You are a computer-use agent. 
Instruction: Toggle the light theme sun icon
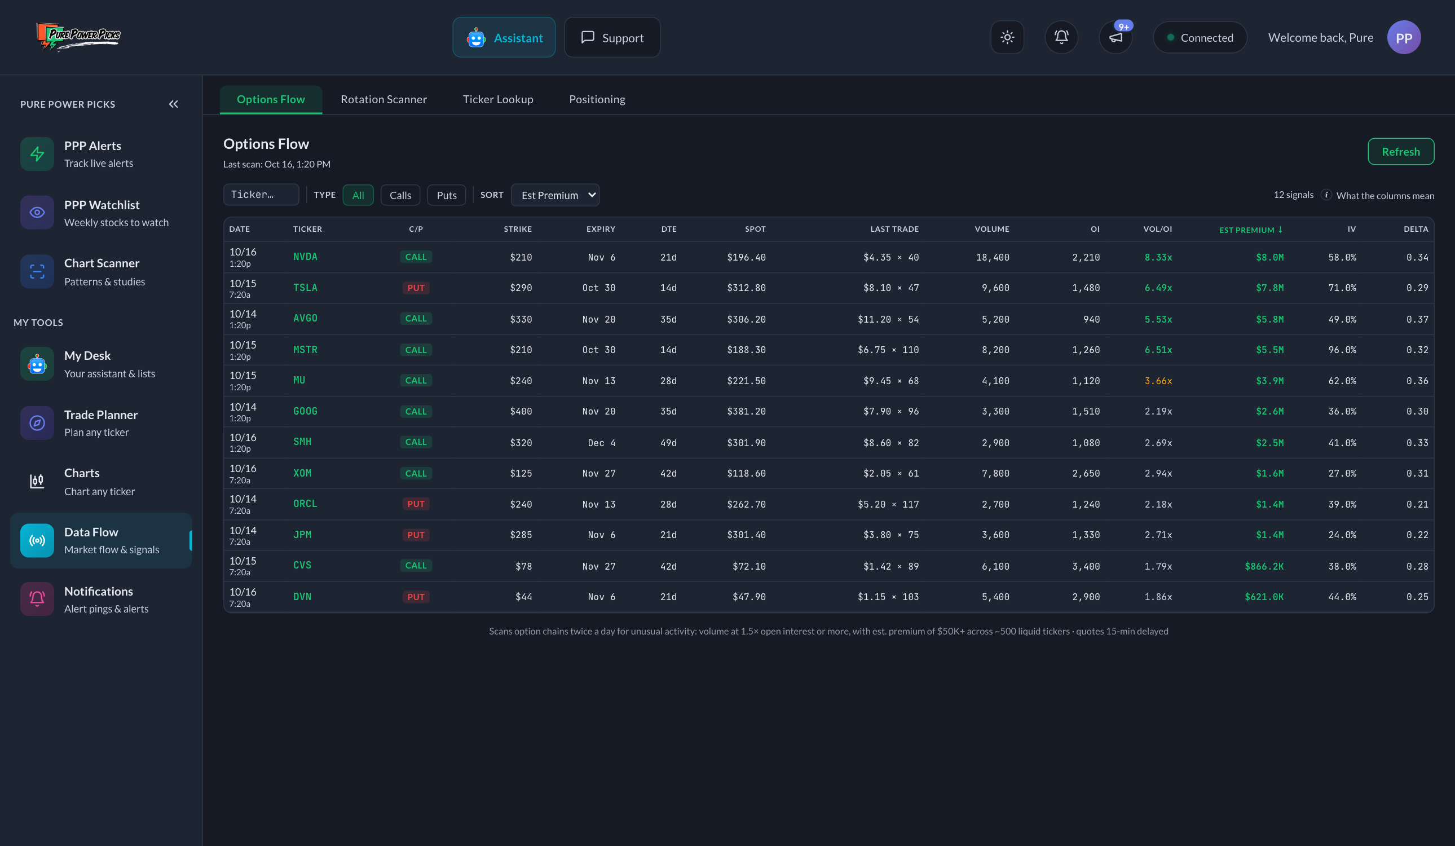pos(1007,38)
